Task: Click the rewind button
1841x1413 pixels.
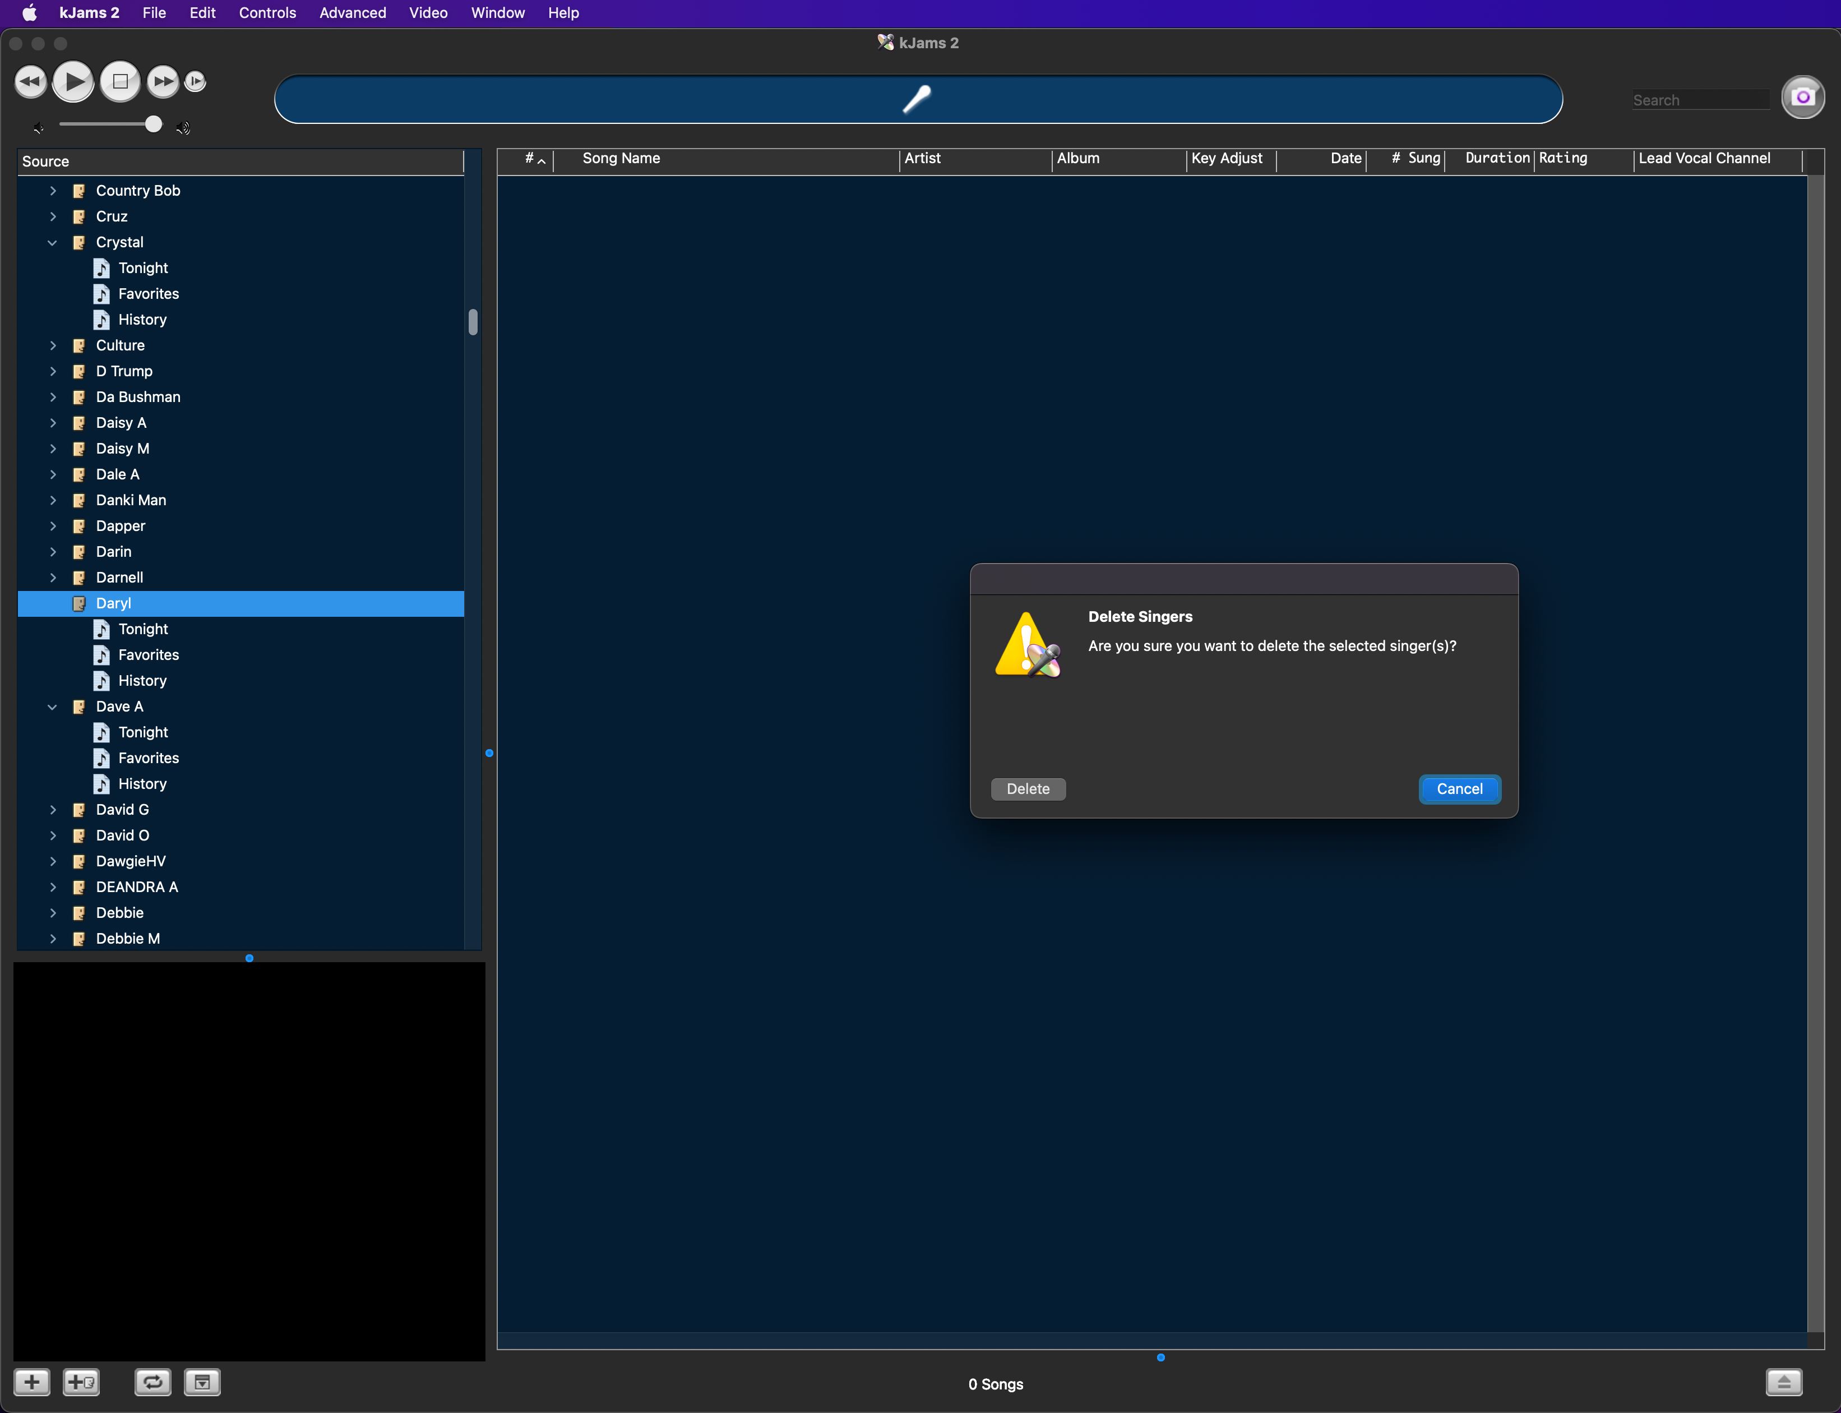Action: 30,82
